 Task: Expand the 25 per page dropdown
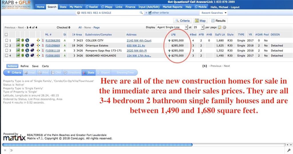(x=198, y=27)
